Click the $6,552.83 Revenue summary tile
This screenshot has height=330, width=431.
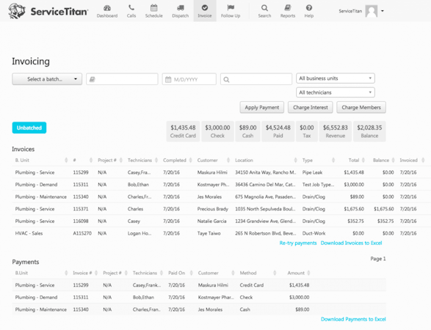pos(336,131)
